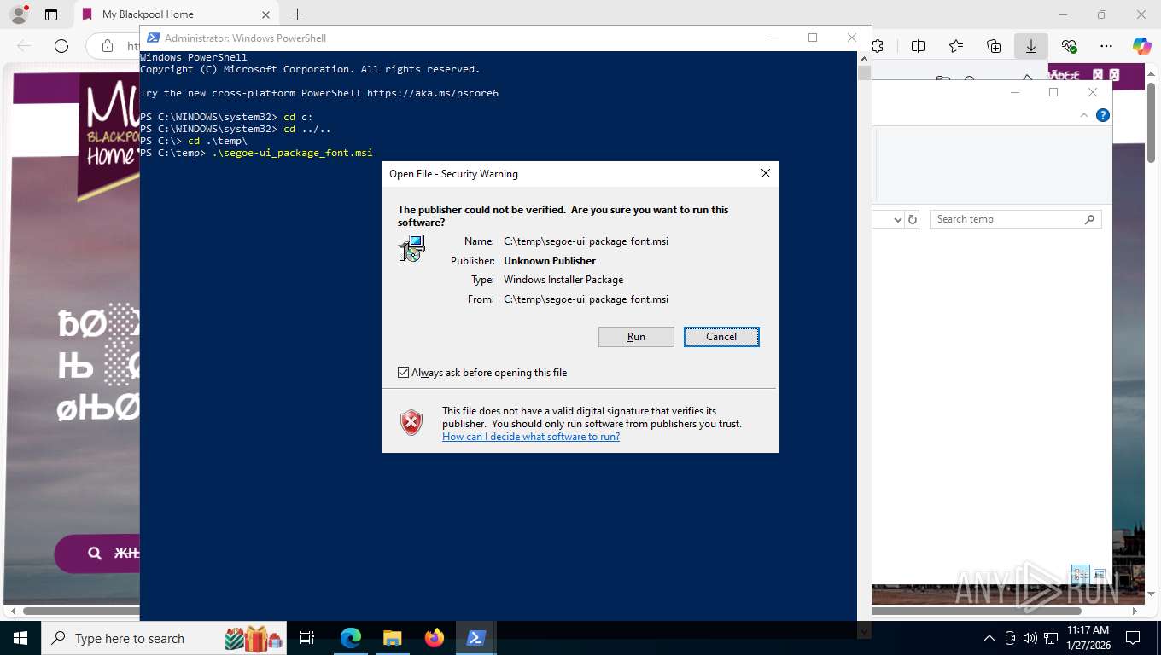Switch Explorer to details view
The height and width of the screenshot is (655, 1161).
[1080, 574]
